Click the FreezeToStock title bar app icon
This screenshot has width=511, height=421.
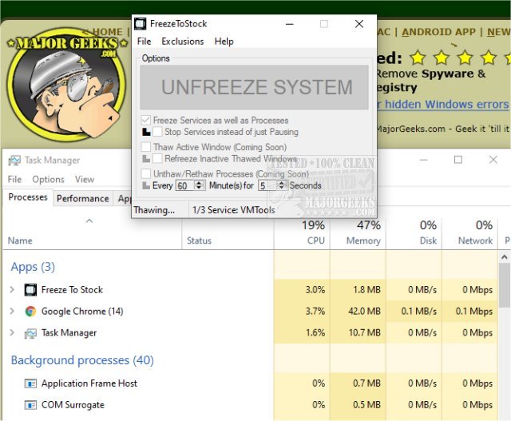click(141, 24)
